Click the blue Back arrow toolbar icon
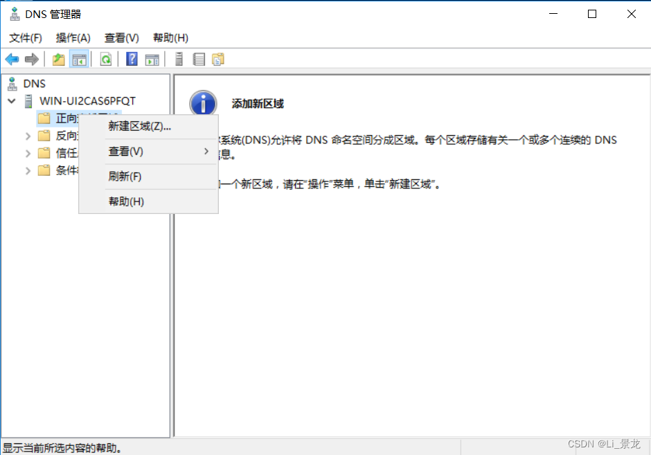This screenshot has height=455, width=651. pyautogui.click(x=12, y=60)
